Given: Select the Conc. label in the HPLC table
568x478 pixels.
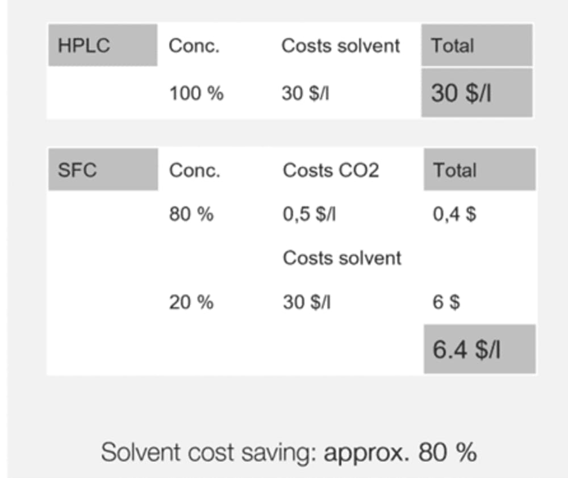Looking at the screenshot, I should (194, 46).
